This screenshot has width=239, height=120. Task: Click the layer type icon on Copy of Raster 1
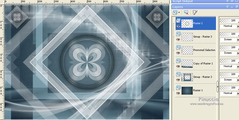tap(178, 61)
